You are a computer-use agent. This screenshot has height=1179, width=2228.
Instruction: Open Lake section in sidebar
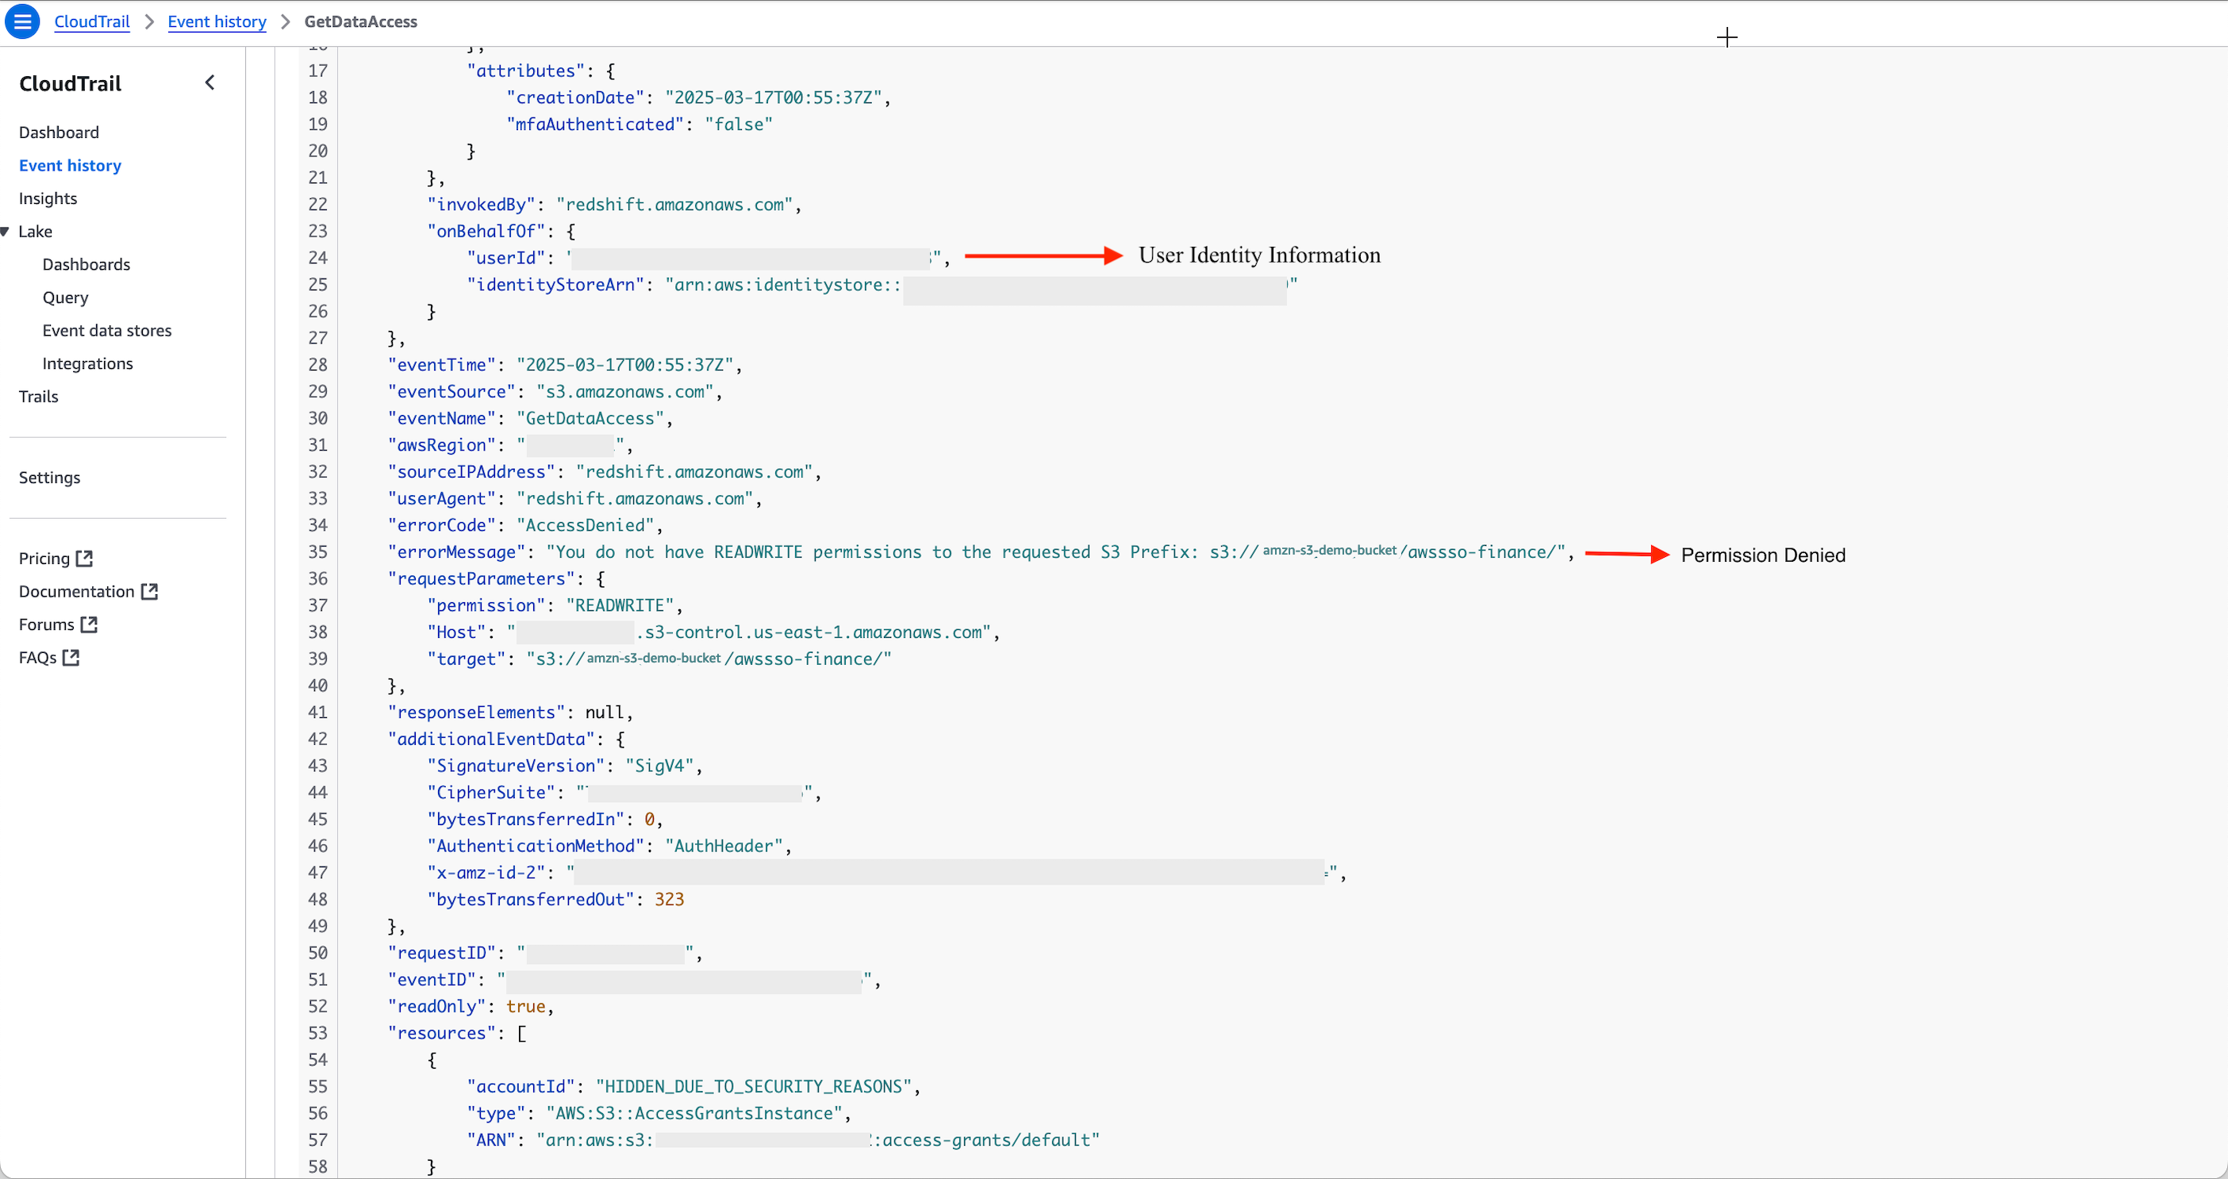tap(36, 231)
